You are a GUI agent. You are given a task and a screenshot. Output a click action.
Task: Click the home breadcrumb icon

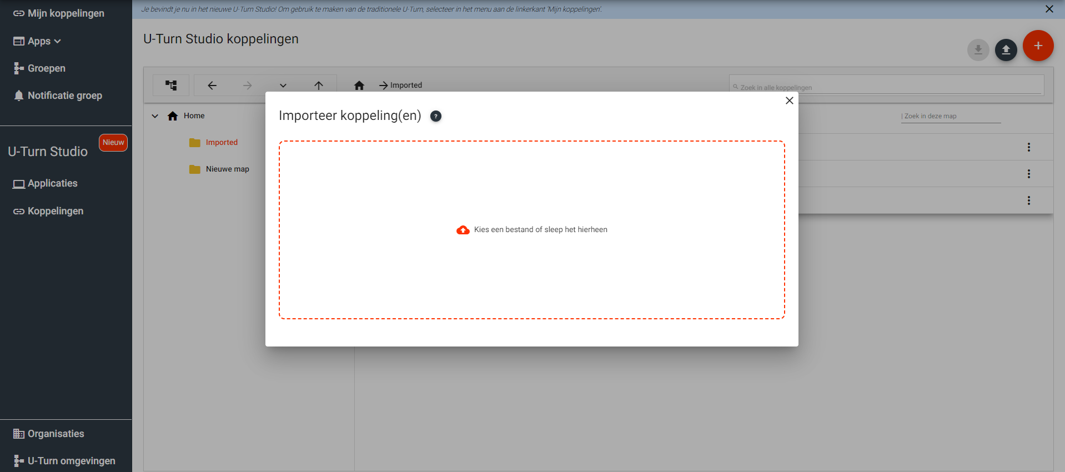[359, 86]
